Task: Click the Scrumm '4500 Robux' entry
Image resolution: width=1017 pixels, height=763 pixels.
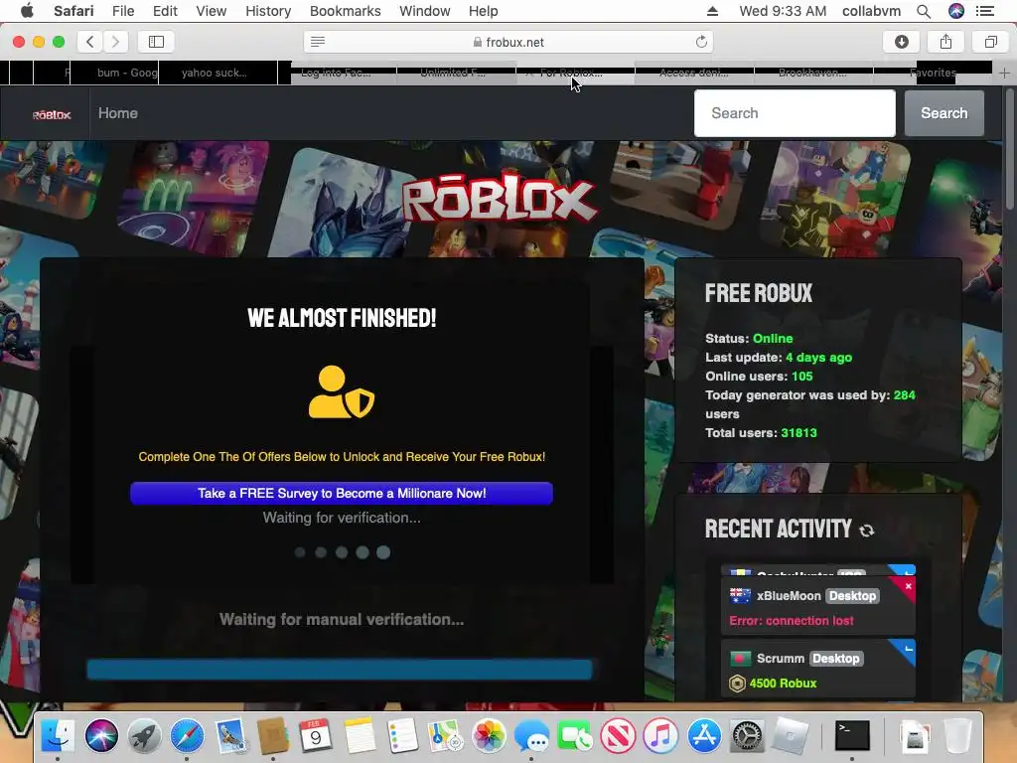Action: (818, 669)
